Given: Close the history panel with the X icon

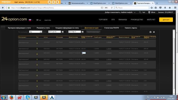Looking at the screenshot, I should tap(154, 32).
